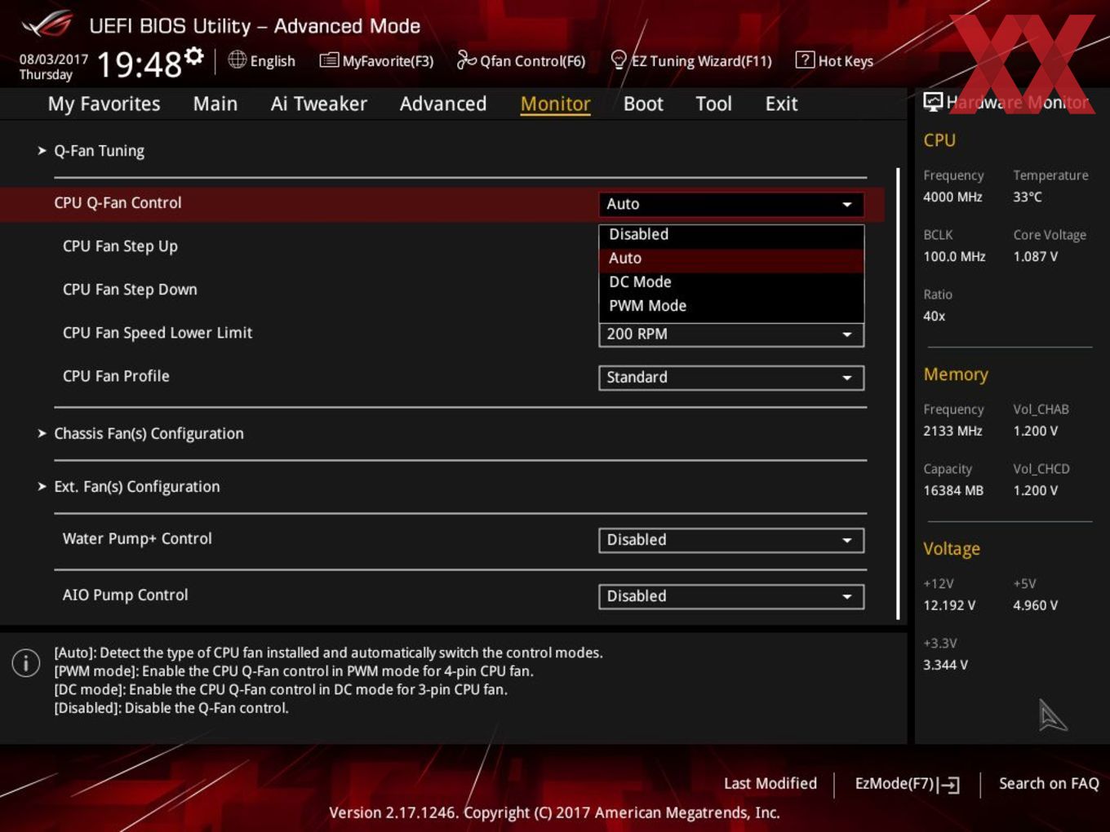The image size is (1110, 832).
Task: Click the 08/03/2017 Thursday date
Action: click(x=53, y=67)
